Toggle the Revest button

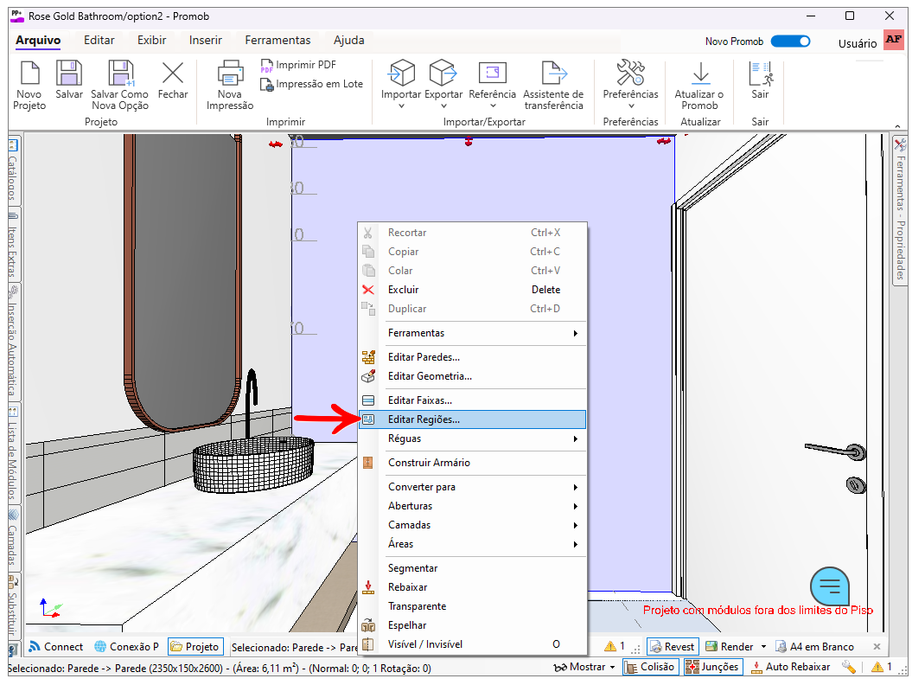pos(673,647)
